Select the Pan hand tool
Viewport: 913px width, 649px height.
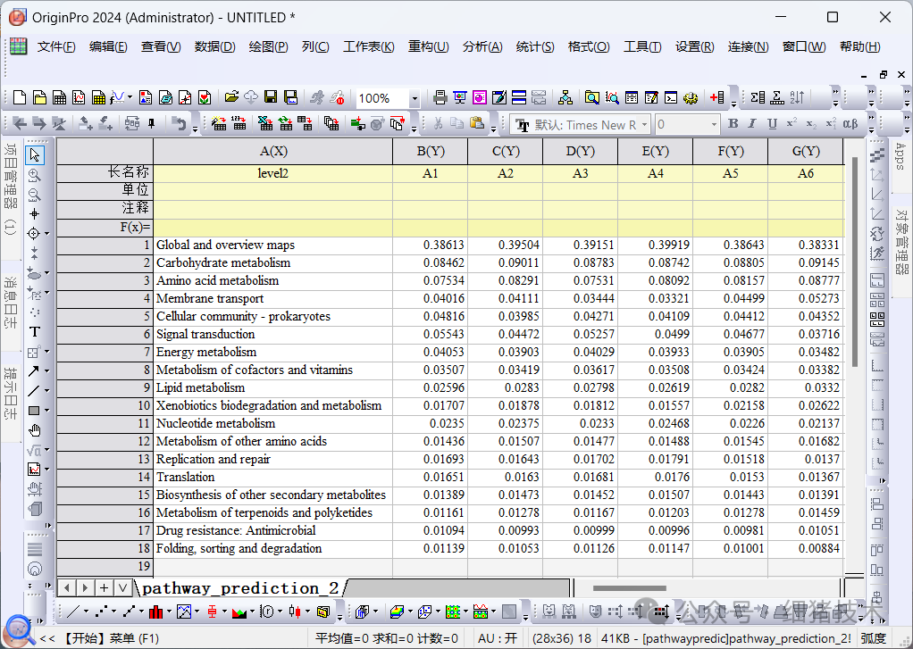pyautogui.click(x=35, y=430)
